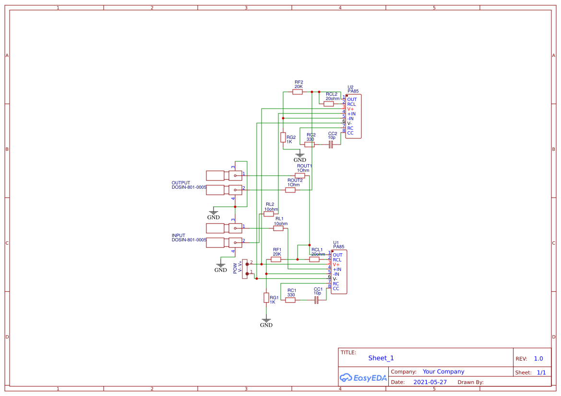Select the RCL2 20ohm resistor symbol
The image size is (561, 396).
tap(328, 104)
